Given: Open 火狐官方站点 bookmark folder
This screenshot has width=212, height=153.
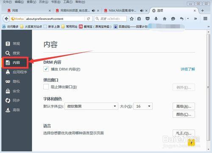Looking at the screenshot, I should (x=31, y=26).
